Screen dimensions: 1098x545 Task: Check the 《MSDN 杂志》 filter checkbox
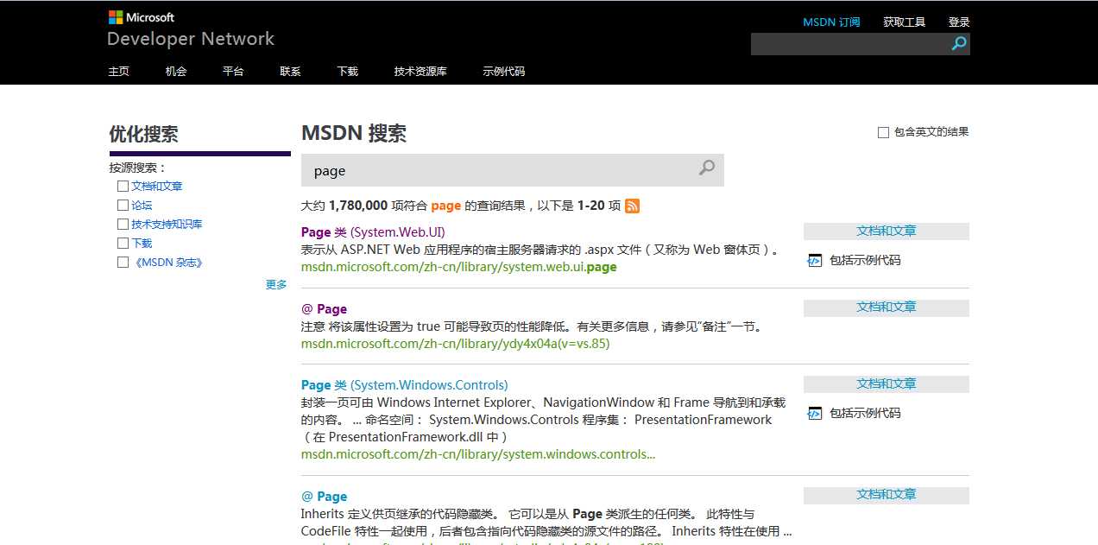click(123, 262)
